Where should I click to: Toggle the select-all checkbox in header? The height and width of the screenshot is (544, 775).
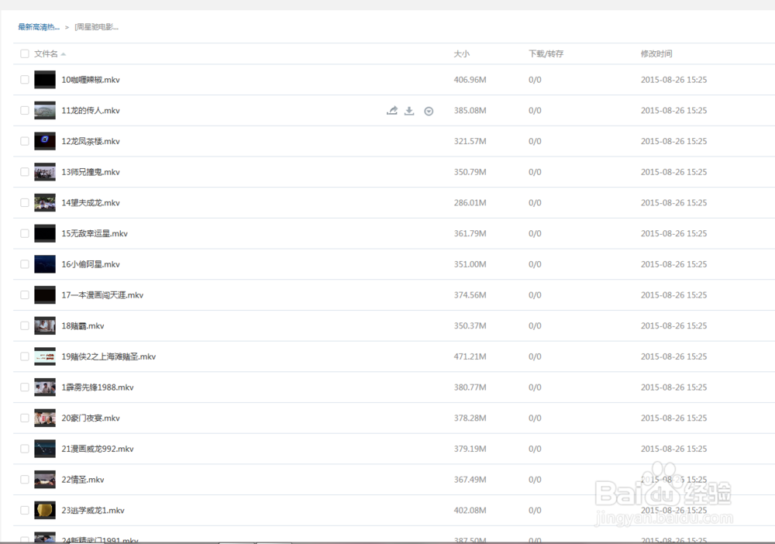(x=25, y=53)
